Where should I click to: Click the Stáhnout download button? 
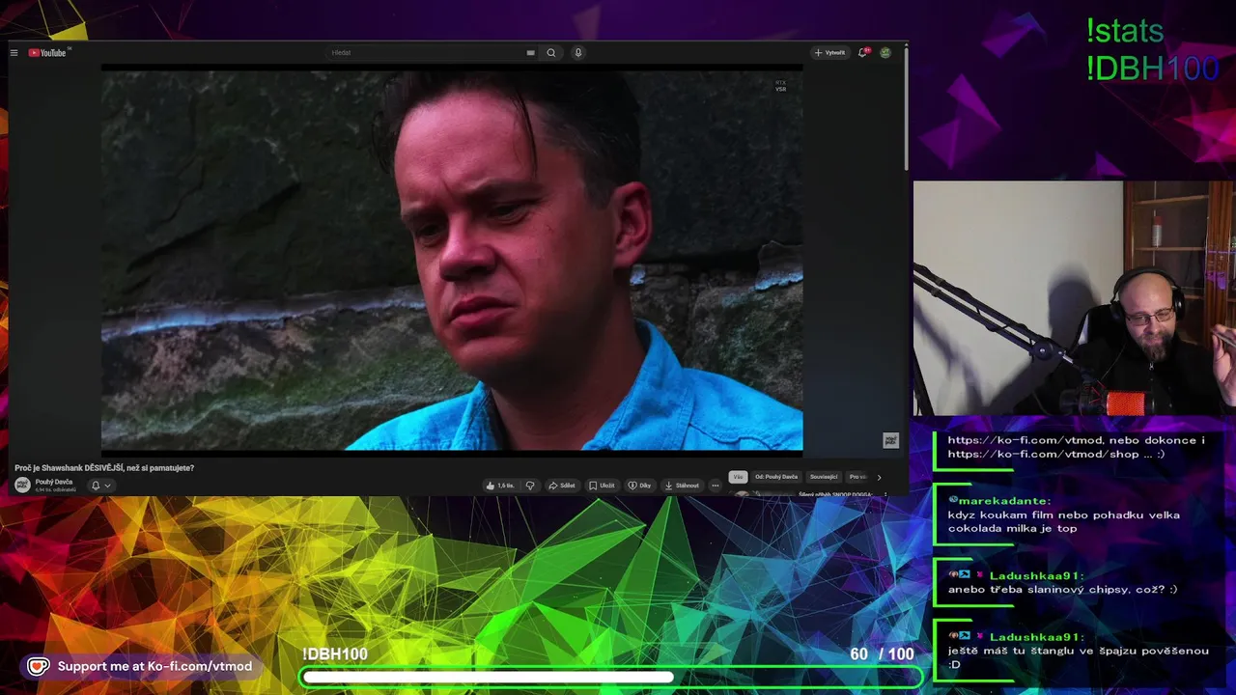point(682,486)
